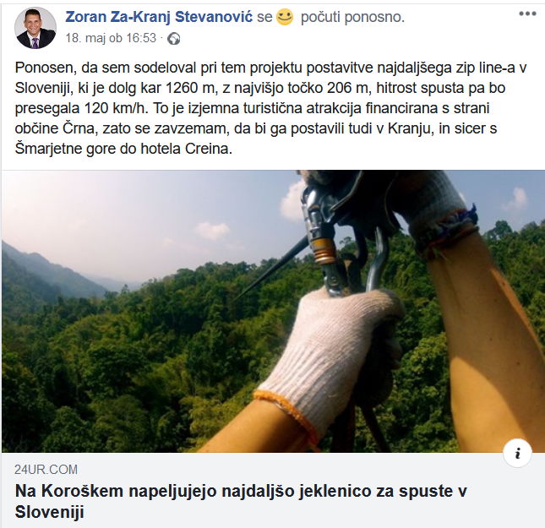545x528 pixels.
Task: Click post text 'Šmarjetne gore do hotela Creina'
Action: 123,149
